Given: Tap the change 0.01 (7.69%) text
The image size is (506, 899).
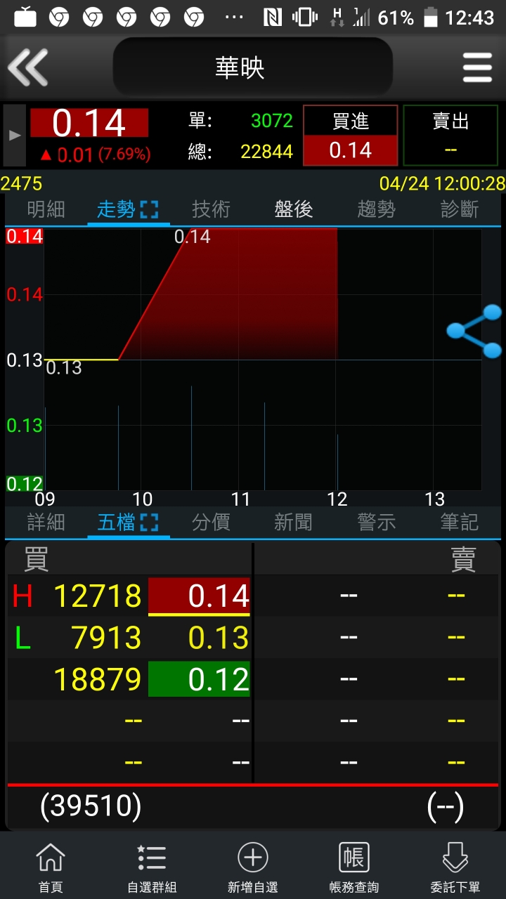Looking at the screenshot, I should click(95, 155).
